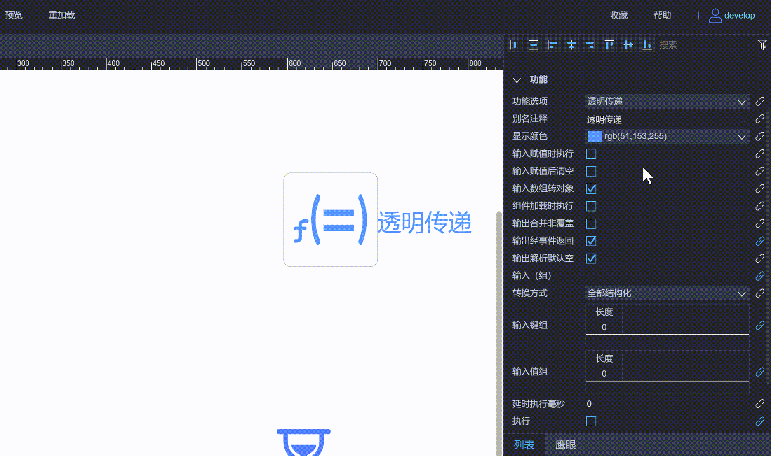Image resolution: width=771 pixels, height=456 pixels.
Task: Click the blue display color swatch
Action: (594, 136)
